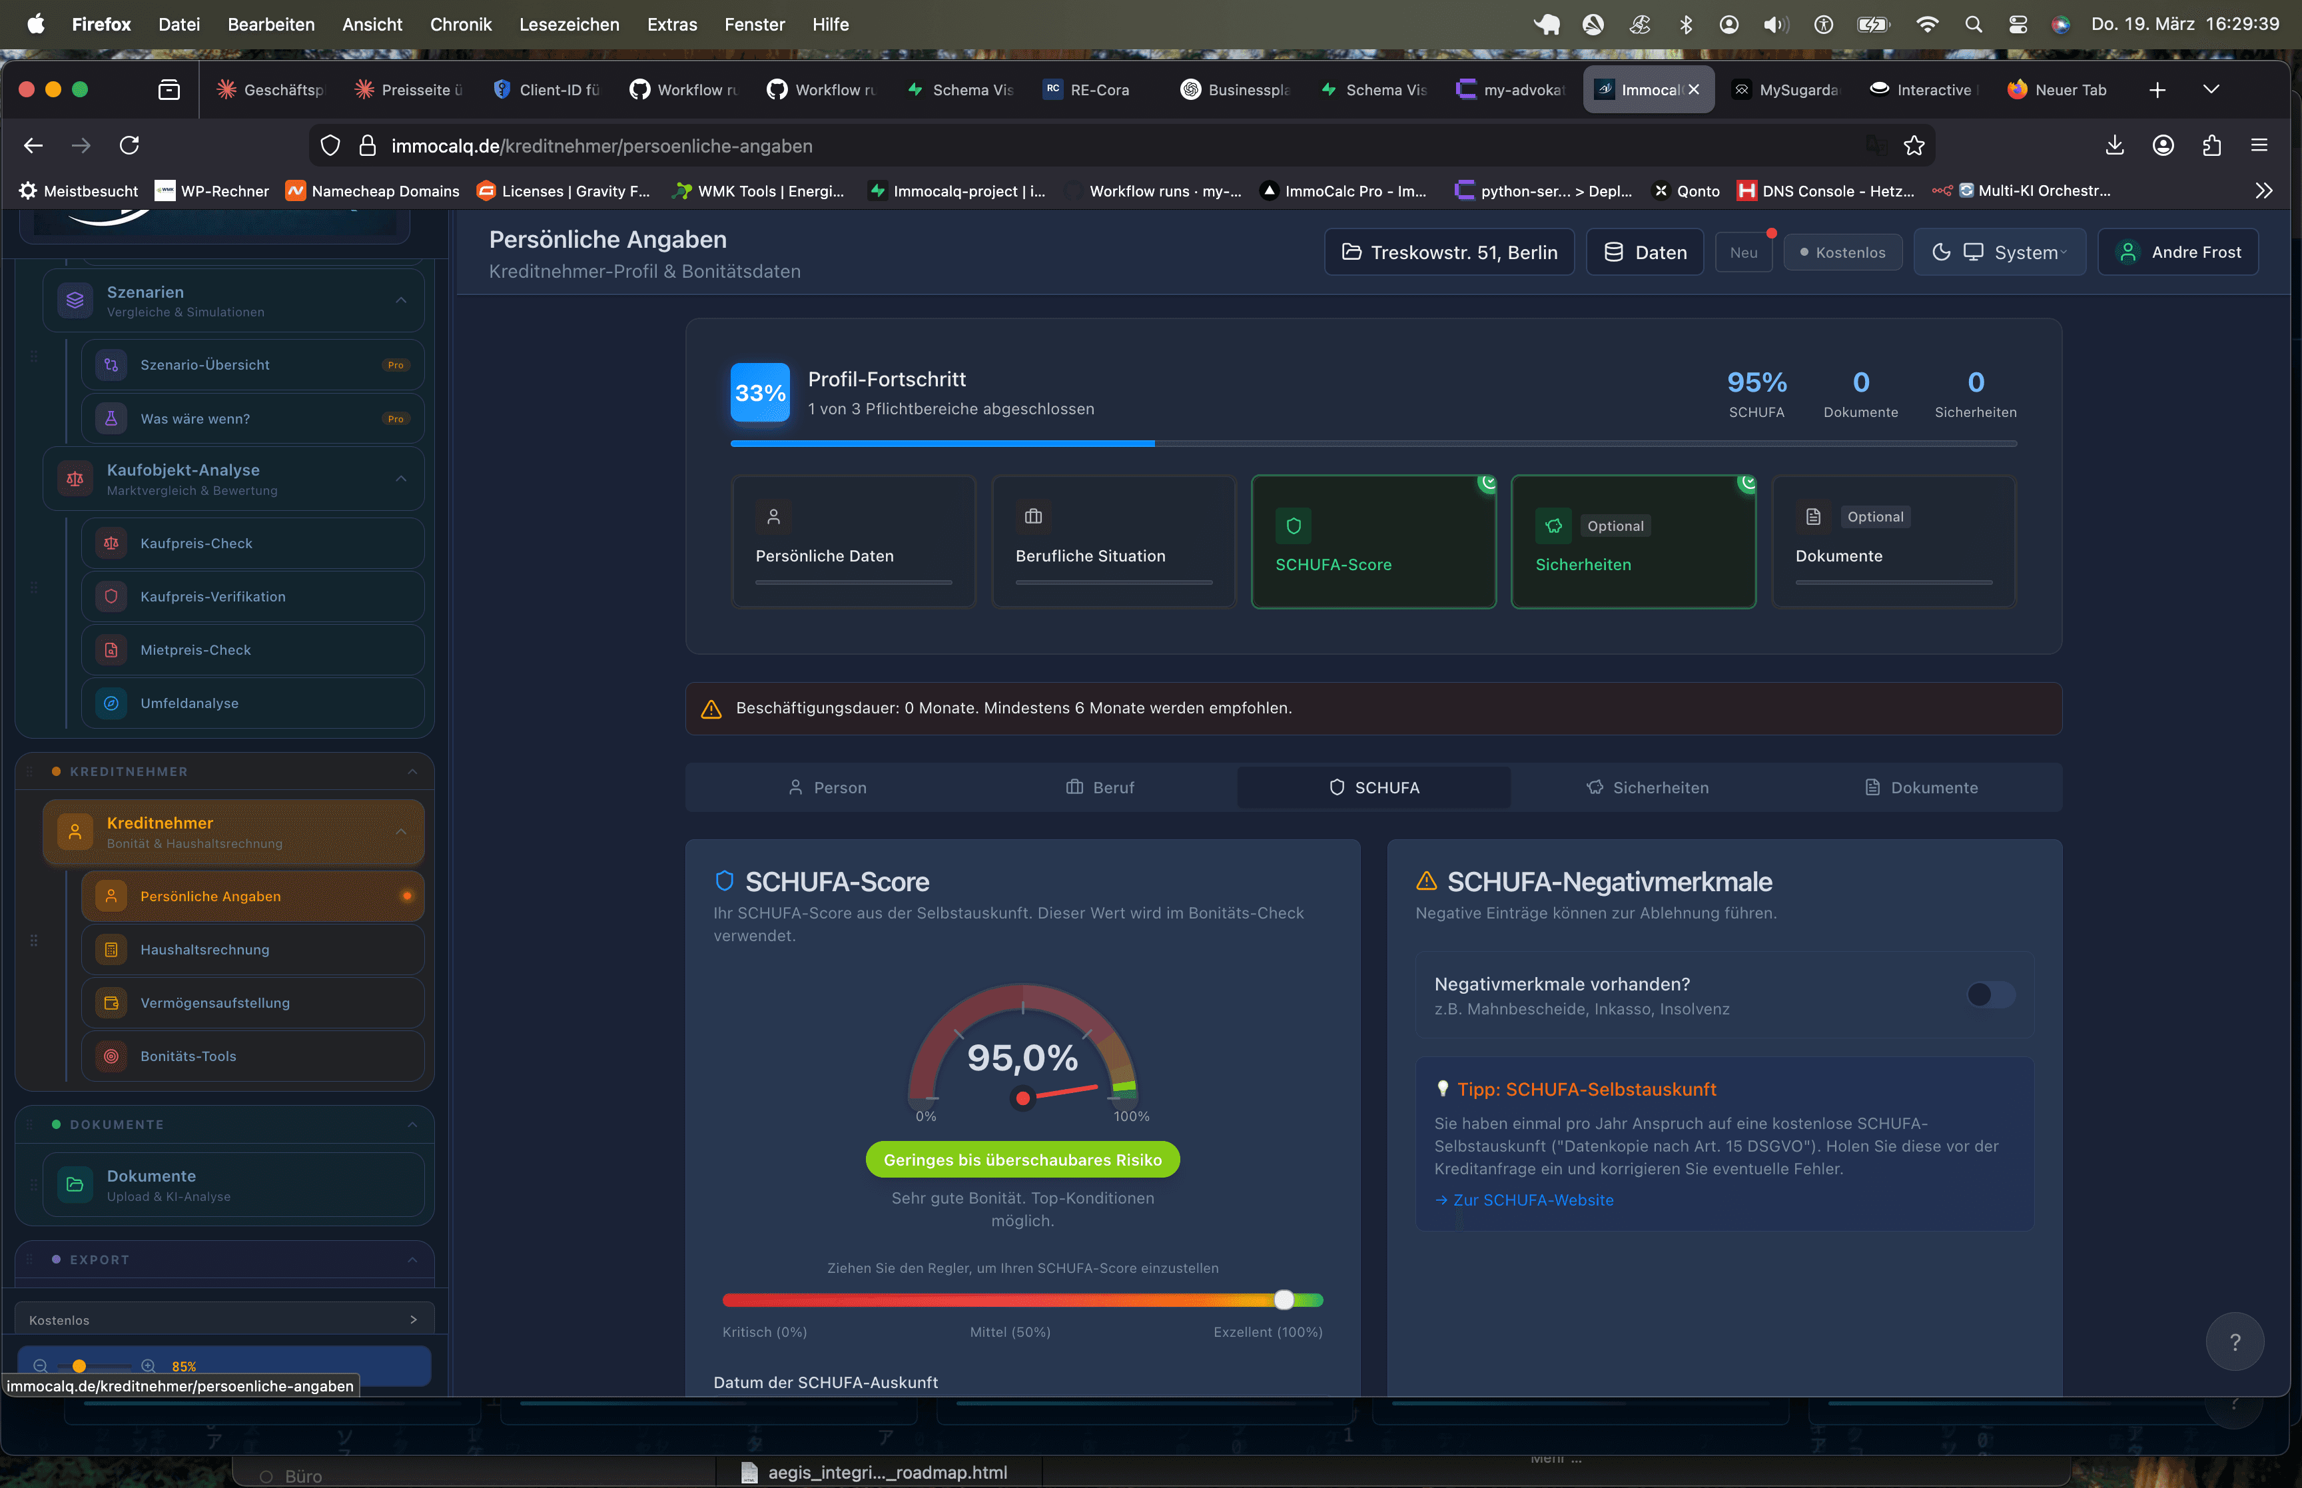Viewport: 2302px width, 1488px height.
Task: Collapse the Kreditnehmer Bonität & Haushaltsrechnung section
Action: point(401,831)
